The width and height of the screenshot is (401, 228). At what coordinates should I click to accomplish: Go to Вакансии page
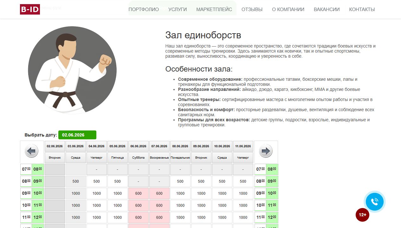[327, 9]
